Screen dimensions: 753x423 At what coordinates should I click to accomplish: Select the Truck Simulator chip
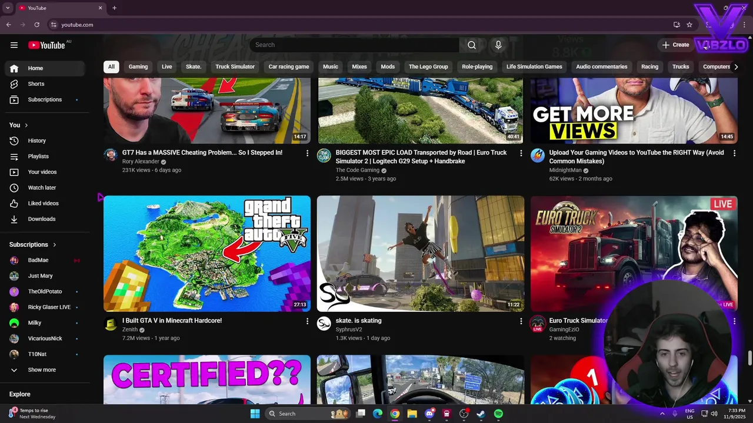tap(235, 67)
